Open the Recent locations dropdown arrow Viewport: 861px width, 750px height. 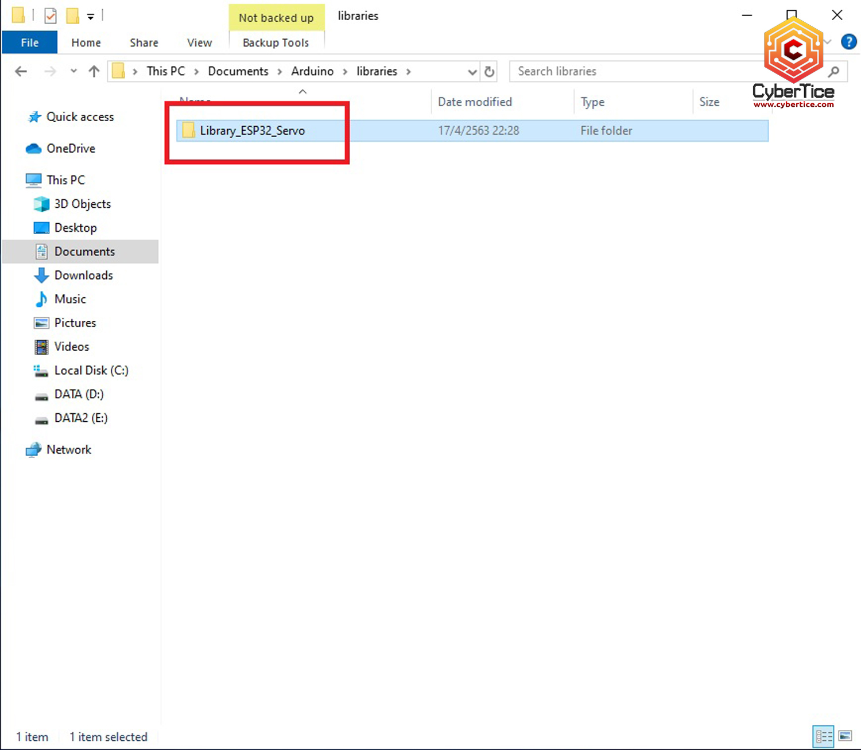pos(73,71)
